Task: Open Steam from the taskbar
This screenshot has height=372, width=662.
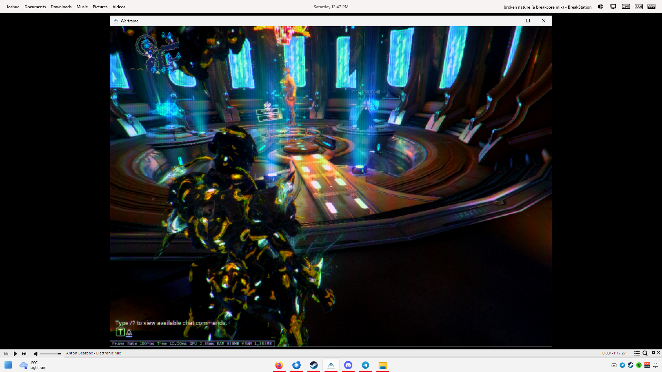Action: coord(314,365)
